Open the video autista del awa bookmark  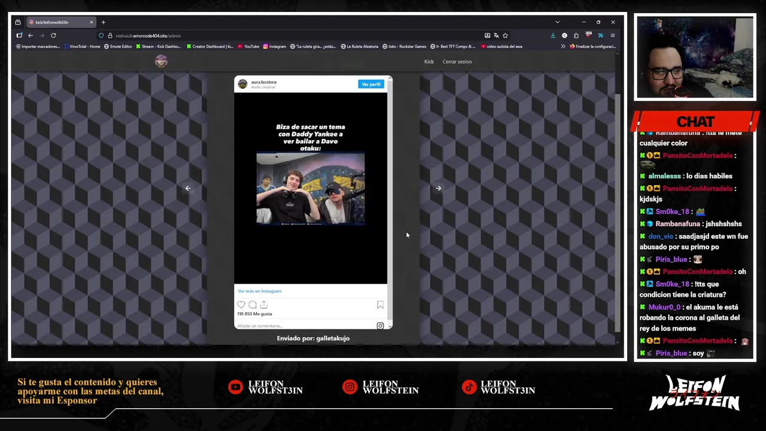click(501, 46)
